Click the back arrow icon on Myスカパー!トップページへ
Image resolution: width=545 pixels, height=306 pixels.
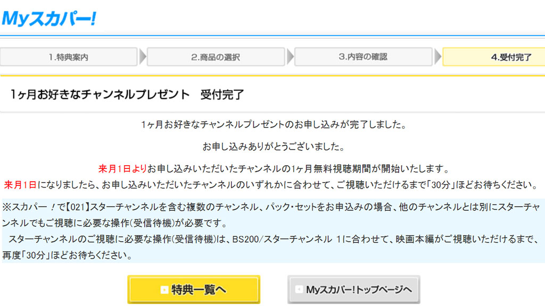299,290
